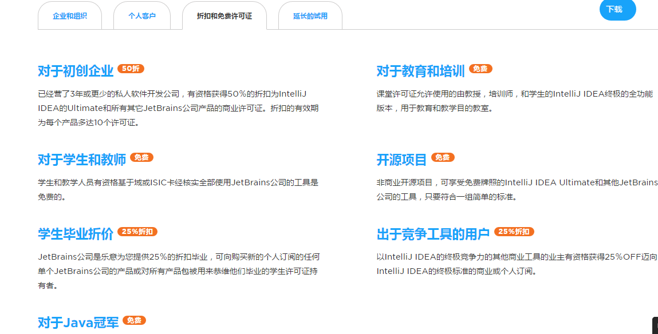Click the 25%折扣 badge beside 出于竞争工具的用户

[515, 232]
